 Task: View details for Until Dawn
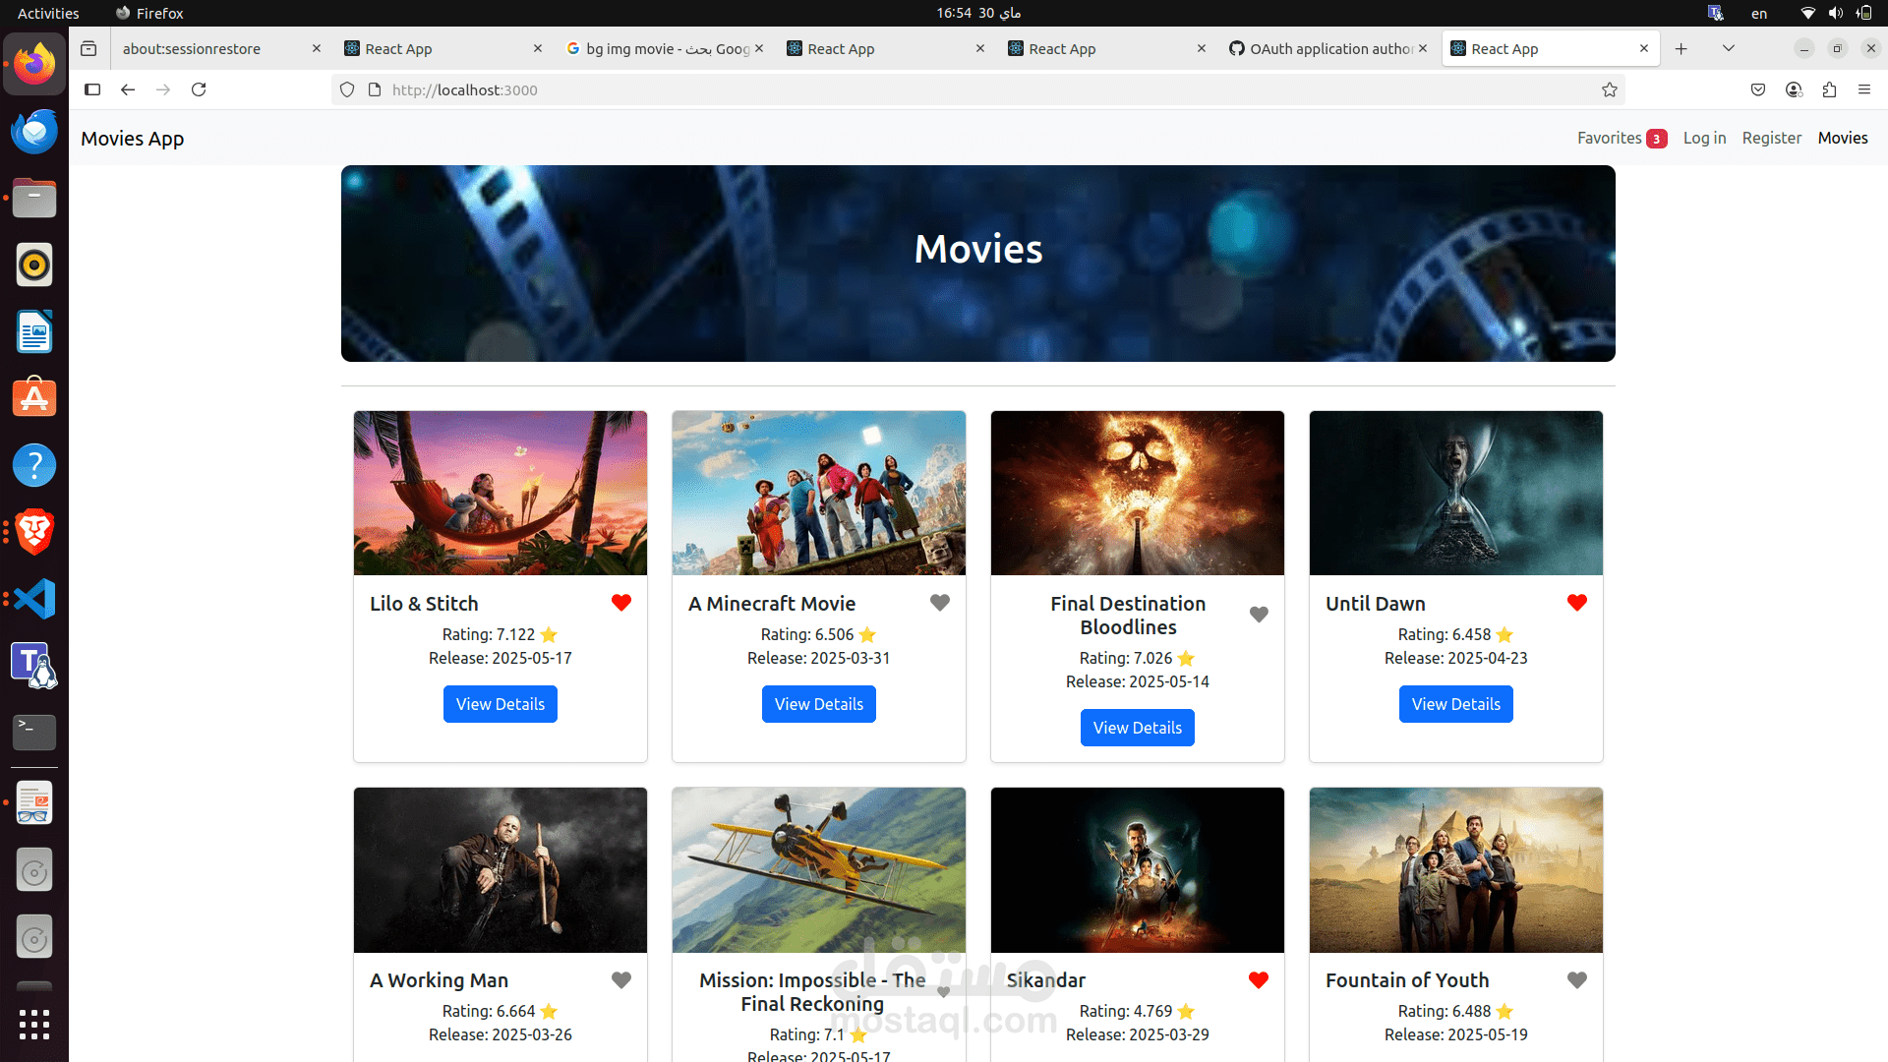[1456, 704]
